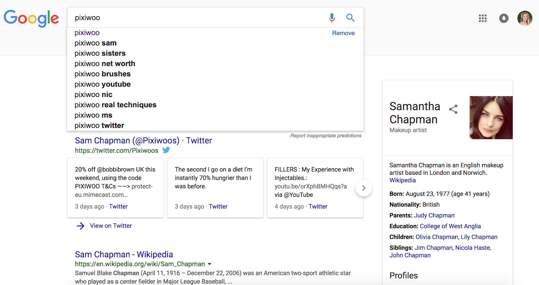Image resolution: width=539 pixels, height=285 pixels.
Task: Open Google notifications bell
Action: tap(504, 18)
